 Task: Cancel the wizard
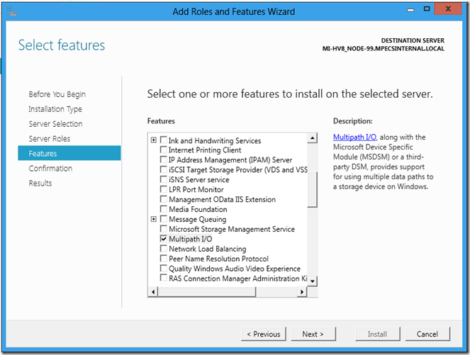pos(427,334)
